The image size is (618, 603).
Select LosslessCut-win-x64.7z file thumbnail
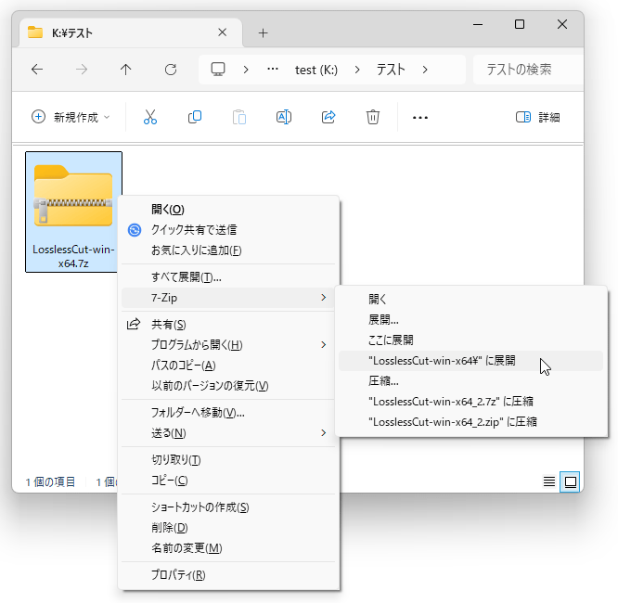(73, 212)
